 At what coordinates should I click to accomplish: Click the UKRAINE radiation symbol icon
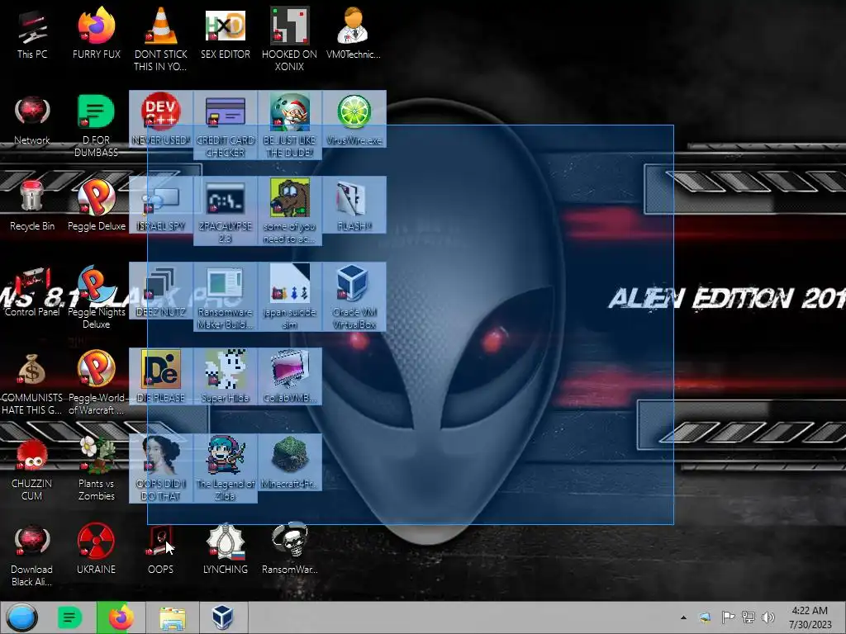(96, 548)
